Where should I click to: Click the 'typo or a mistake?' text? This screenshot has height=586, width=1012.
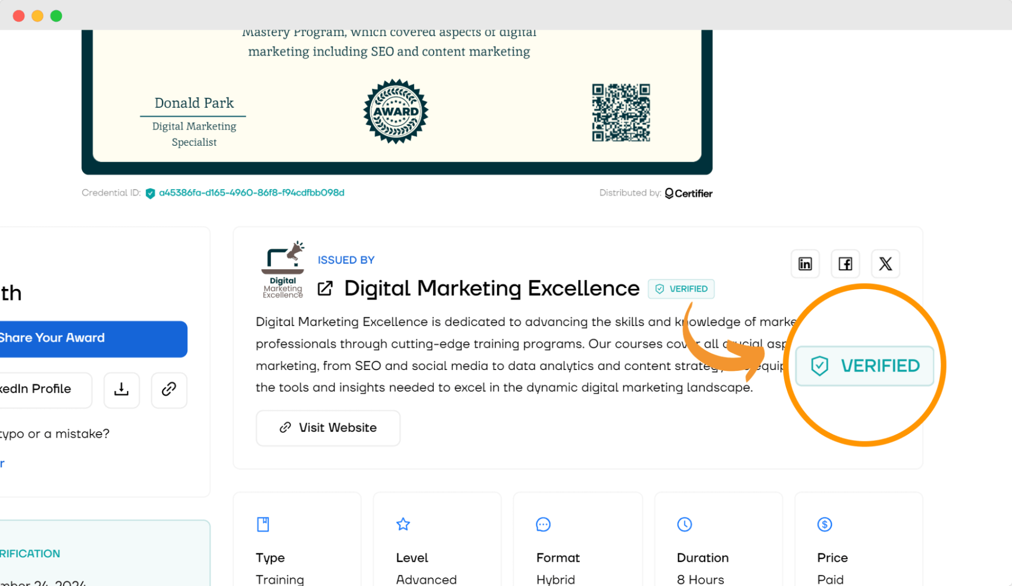coord(55,434)
